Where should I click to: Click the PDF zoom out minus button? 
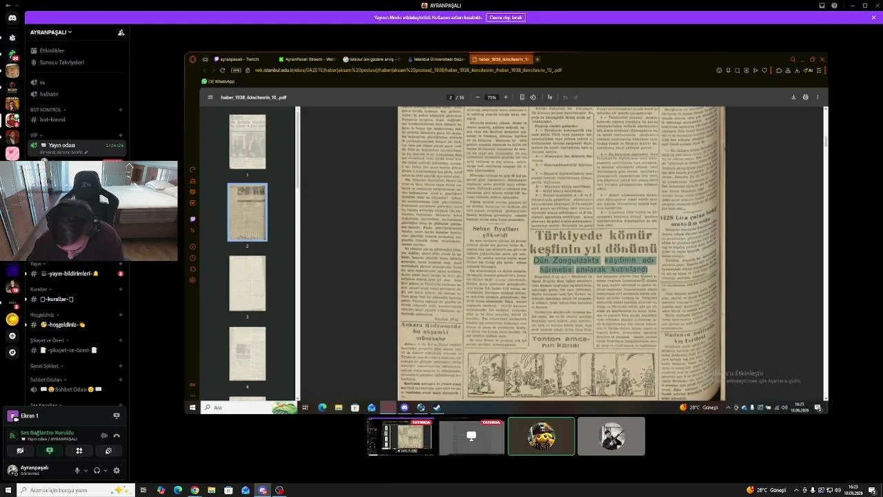click(477, 97)
